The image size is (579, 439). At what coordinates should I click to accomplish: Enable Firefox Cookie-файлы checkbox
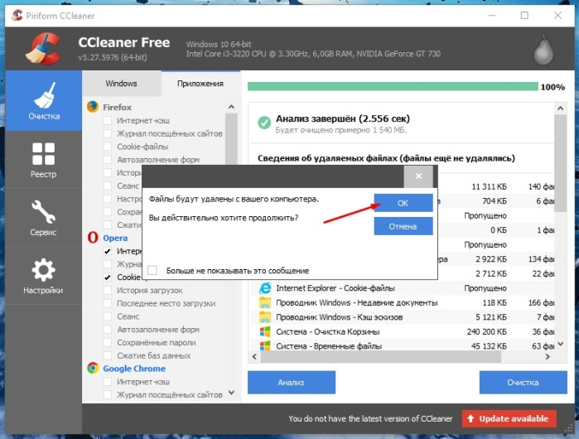pyautogui.click(x=108, y=147)
